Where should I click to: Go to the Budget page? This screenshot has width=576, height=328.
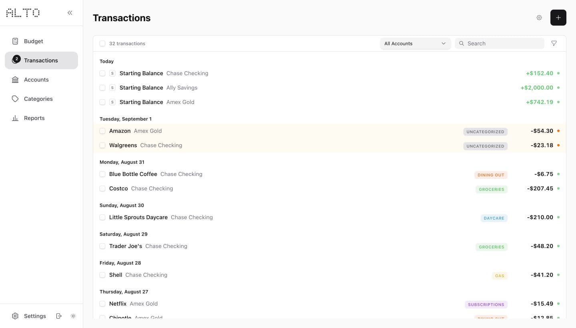click(x=41, y=41)
